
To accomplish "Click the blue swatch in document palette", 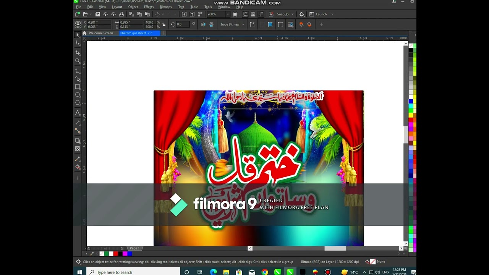I will 130,254.
